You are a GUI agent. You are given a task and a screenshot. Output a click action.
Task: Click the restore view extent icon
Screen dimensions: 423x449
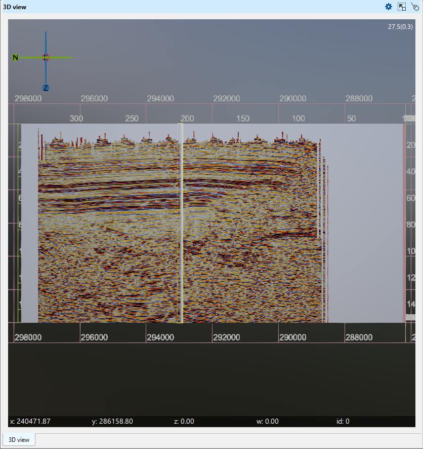tap(402, 7)
